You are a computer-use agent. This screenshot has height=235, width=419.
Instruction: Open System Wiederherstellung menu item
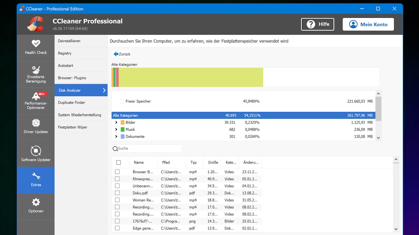click(x=81, y=115)
